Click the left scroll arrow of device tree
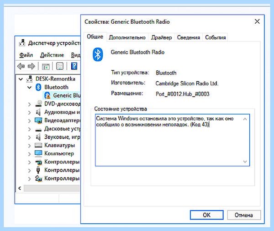Viewport: 274px width, 231px height. point(20,188)
